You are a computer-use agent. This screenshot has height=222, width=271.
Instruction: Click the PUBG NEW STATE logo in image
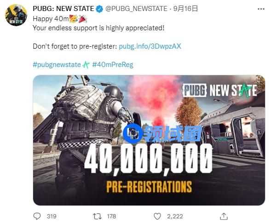219,90
